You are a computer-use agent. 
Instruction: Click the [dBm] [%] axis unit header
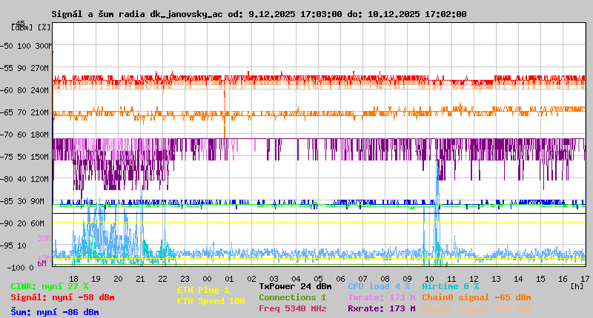pyautogui.click(x=30, y=27)
